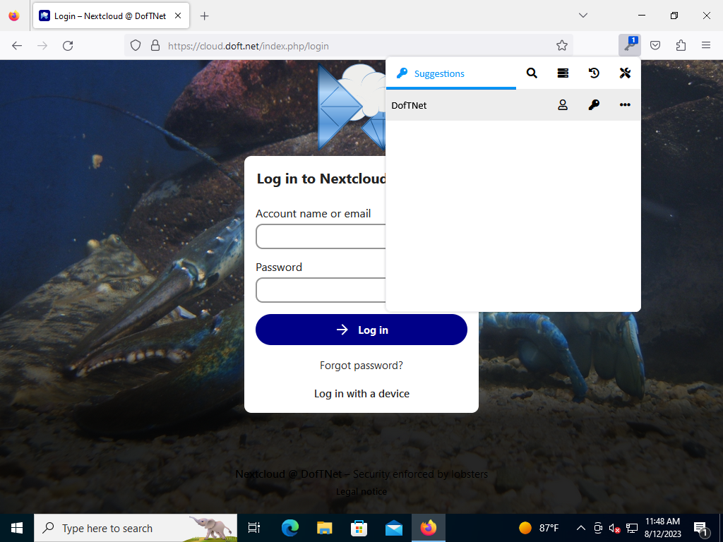This screenshot has width=723, height=542.
Task: Click the Password input field
Action: (x=321, y=290)
